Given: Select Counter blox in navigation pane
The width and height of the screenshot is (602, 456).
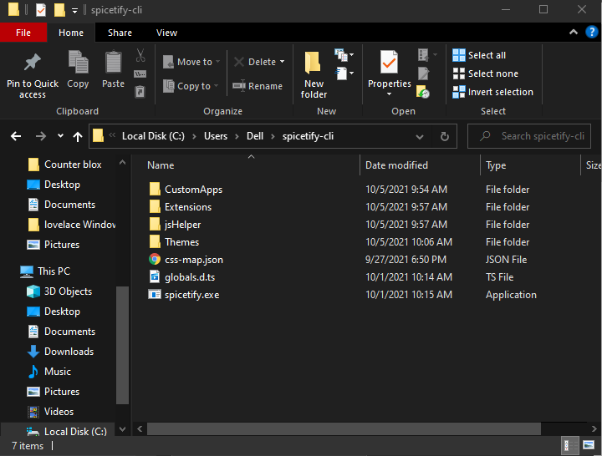Looking at the screenshot, I should pos(64,165).
